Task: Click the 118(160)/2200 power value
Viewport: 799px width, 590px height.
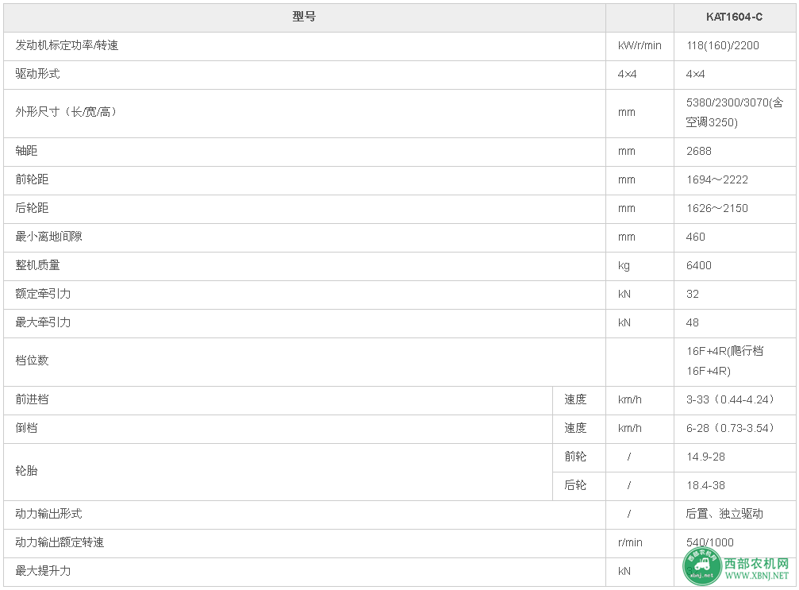Action: click(723, 45)
